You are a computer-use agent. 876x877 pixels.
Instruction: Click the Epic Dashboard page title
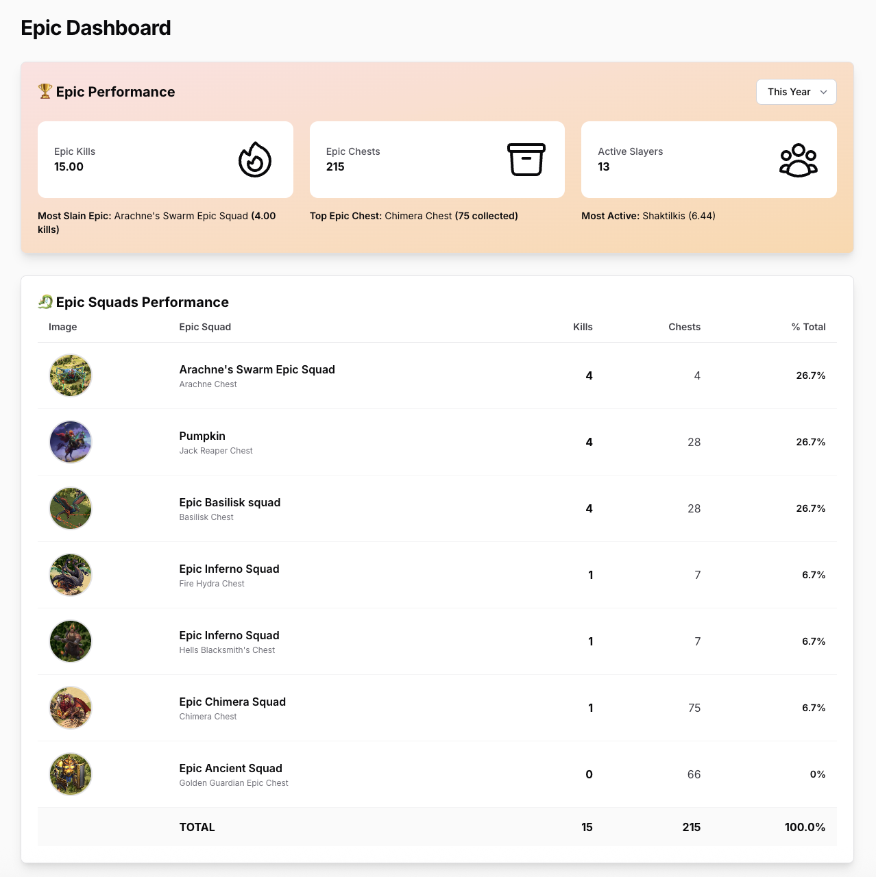[96, 28]
